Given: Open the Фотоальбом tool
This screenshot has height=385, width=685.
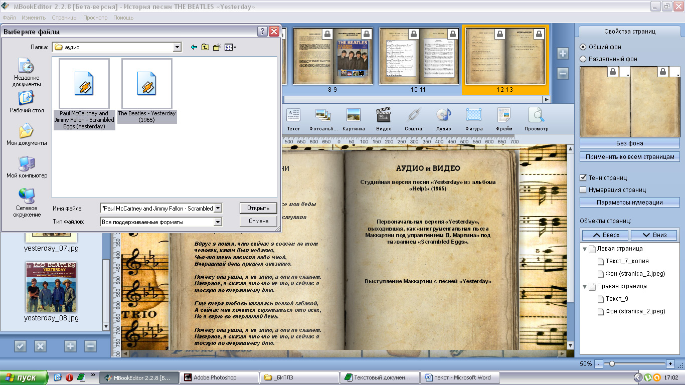Looking at the screenshot, I should [x=323, y=120].
